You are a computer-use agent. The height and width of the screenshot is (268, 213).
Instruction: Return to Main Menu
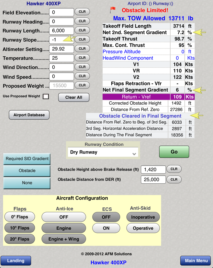click(x=196, y=261)
